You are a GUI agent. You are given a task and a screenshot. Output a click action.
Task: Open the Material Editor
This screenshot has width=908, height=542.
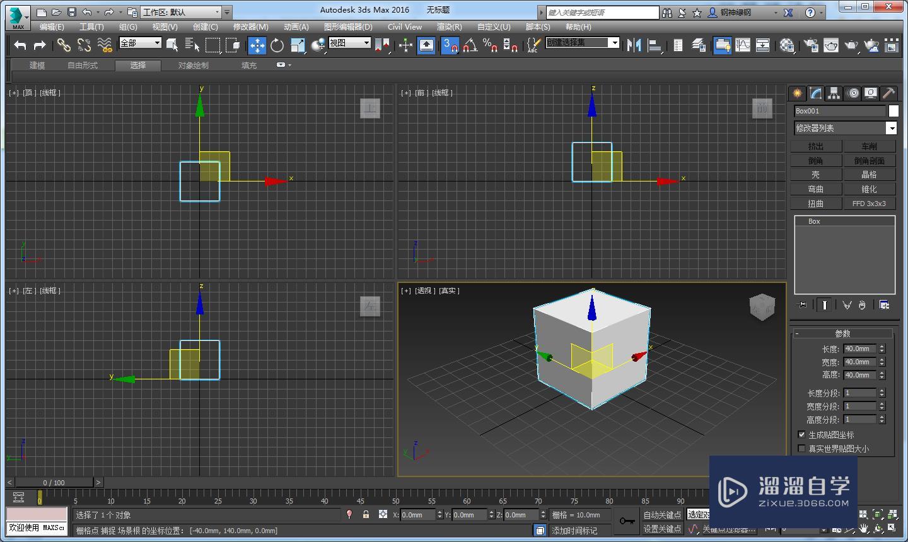(787, 45)
